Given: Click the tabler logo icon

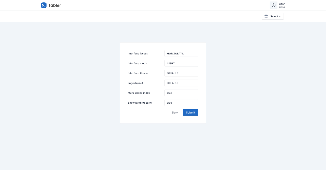Looking at the screenshot, I should [44, 5].
